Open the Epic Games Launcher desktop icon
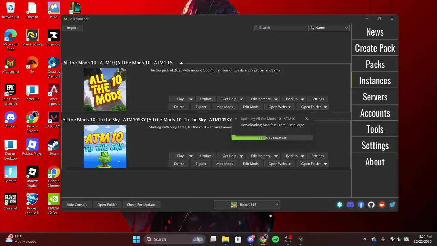 [11, 95]
